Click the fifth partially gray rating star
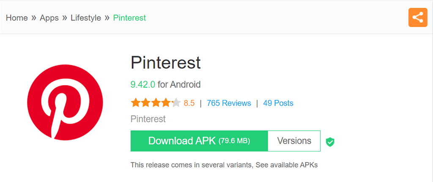The image size is (433, 182). [176, 103]
